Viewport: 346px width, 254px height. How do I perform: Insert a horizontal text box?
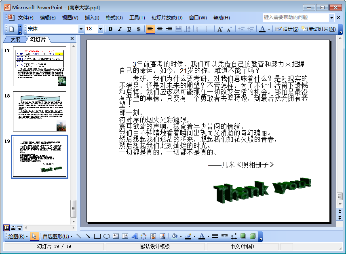(116, 236)
